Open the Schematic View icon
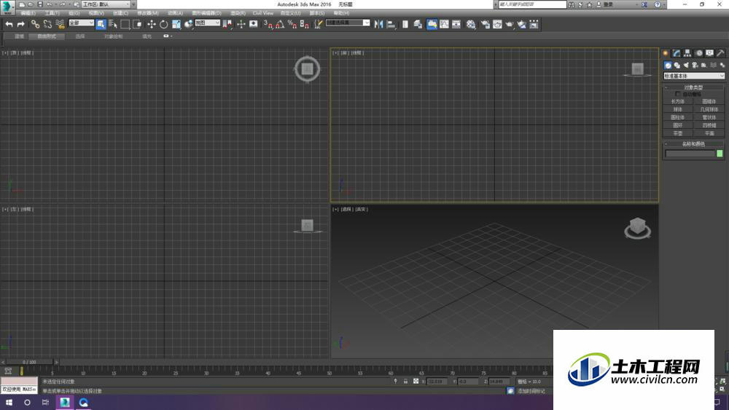 click(456, 24)
